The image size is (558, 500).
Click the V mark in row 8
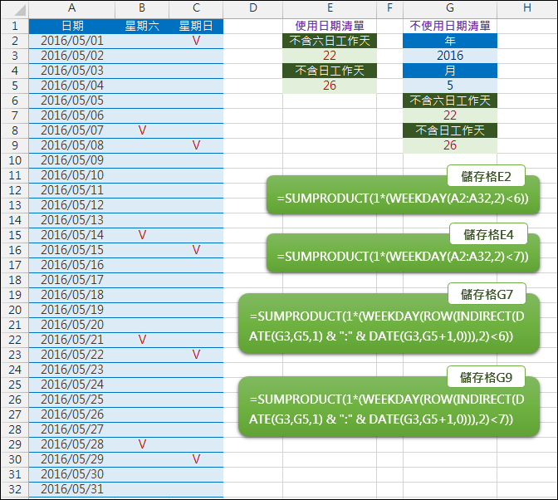[x=142, y=130]
